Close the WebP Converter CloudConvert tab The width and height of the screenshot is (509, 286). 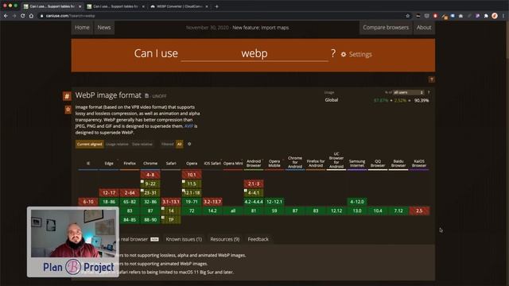pyautogui.click(x=207, y=6)
